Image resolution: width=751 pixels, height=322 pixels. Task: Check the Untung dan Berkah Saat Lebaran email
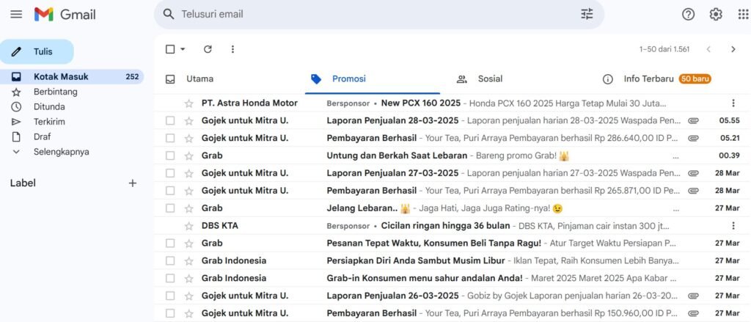click(170, 155)
